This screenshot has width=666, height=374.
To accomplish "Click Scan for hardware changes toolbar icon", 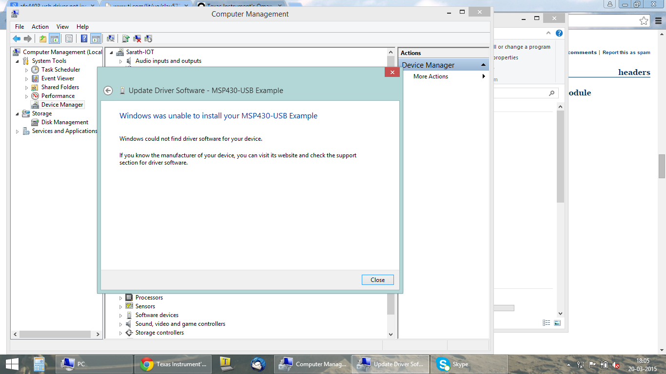I will tap(111, 38).
